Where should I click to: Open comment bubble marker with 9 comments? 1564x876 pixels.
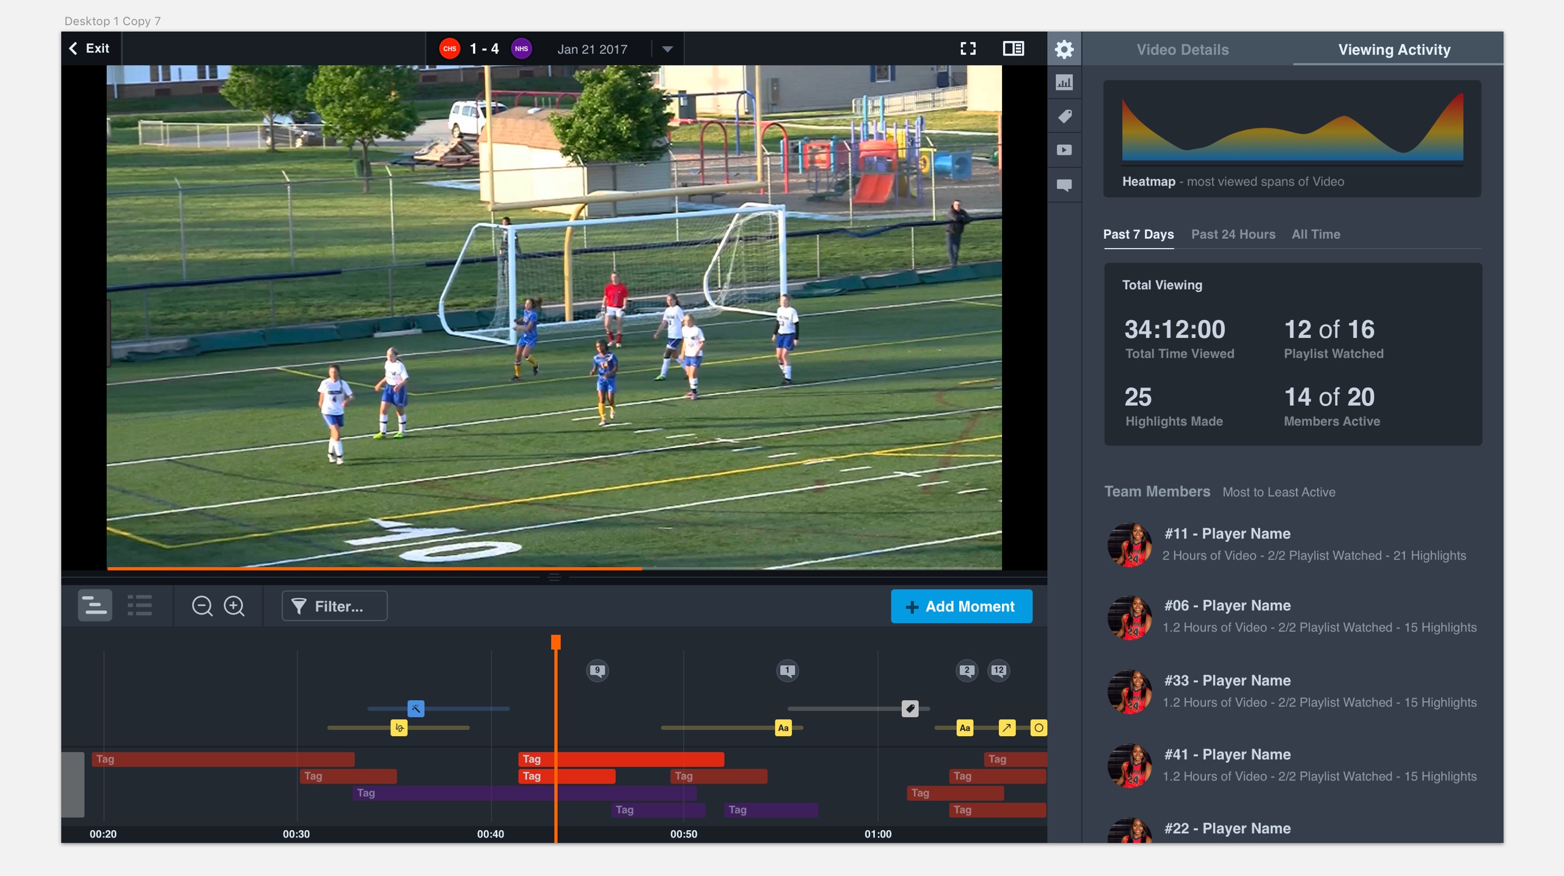pos(597,670)
